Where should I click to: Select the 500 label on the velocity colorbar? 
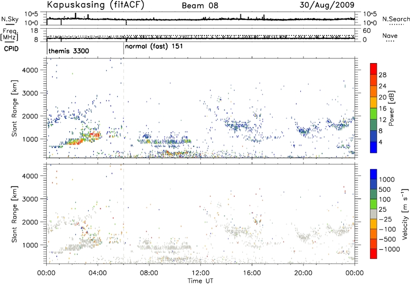(x=385, y=190)
